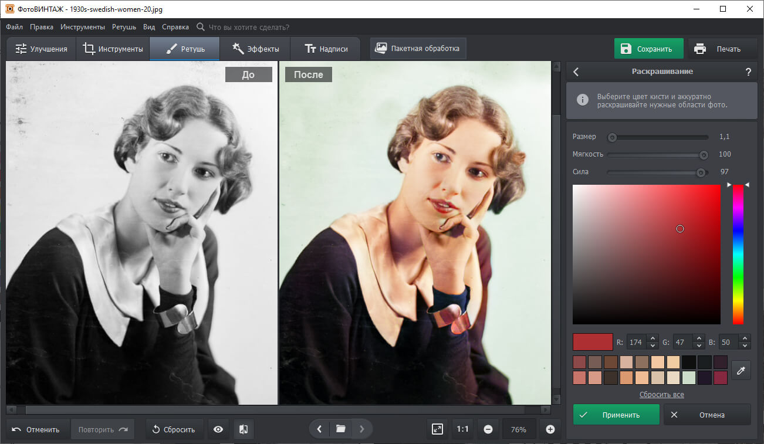Image resolution: width=764 pixels, height=444 pixels.
Task: Zoom in with the plus icon
Action: [550, 429]
